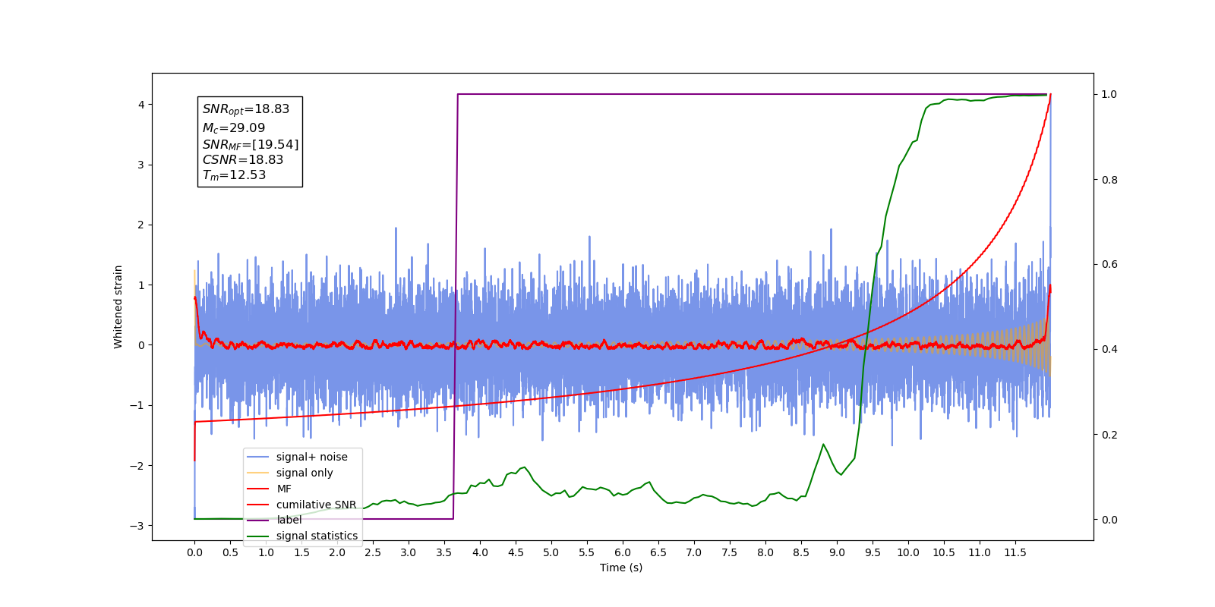
Task: Click the 10.5 tick on the time axis
Action: click(x=944, y=552)
